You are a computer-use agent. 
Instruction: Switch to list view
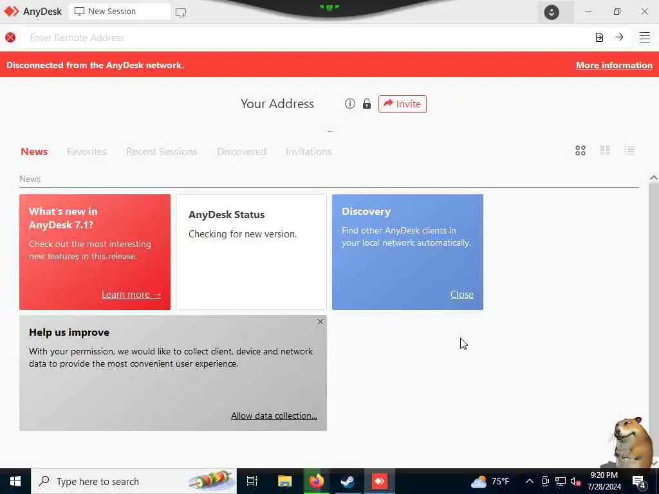tap(629, 151)
